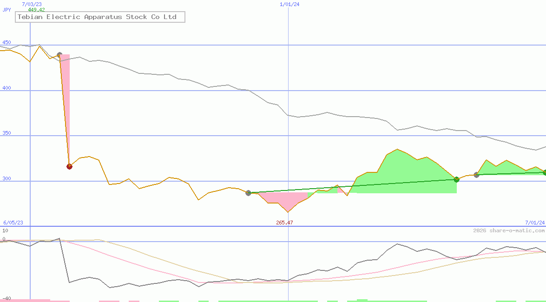Click the indicator panel's 0 axis label
546x302 pixels.
coord(4,239)
